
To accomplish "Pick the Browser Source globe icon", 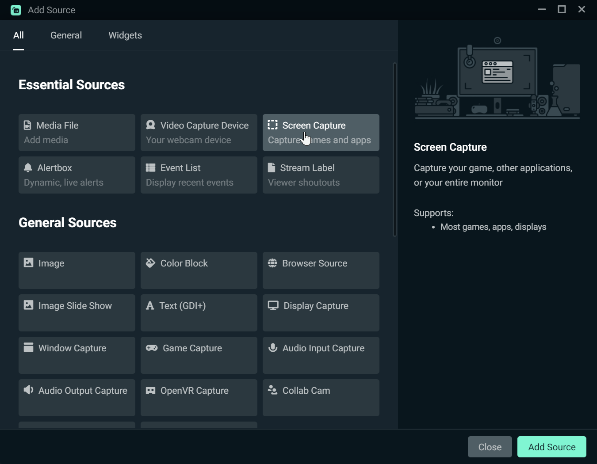I will (x=272, y=263).
